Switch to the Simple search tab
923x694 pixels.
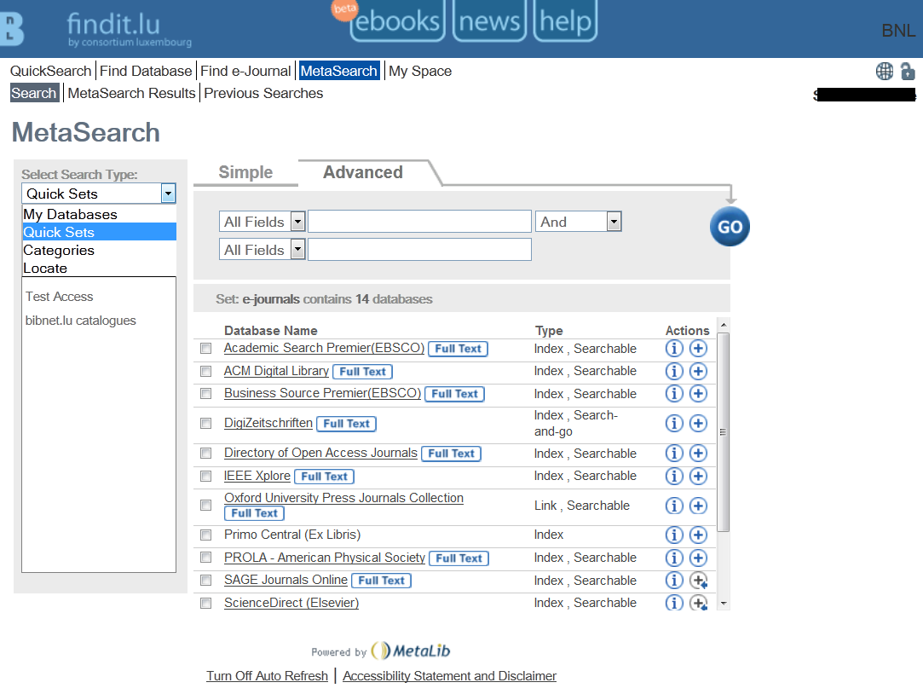point(245,172)
